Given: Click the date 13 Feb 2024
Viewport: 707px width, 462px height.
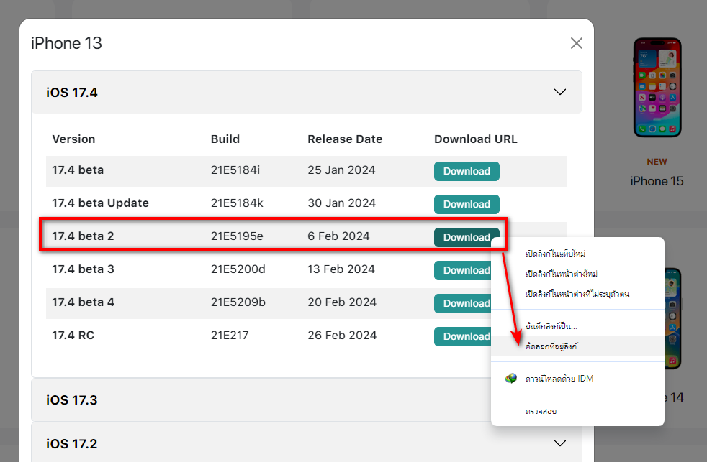Looking at the screenshot, I should [341, 269].
